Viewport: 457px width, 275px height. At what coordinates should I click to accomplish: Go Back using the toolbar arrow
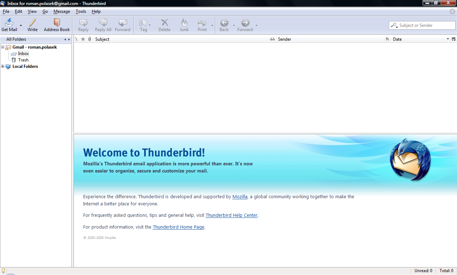(x=224, y=23)
